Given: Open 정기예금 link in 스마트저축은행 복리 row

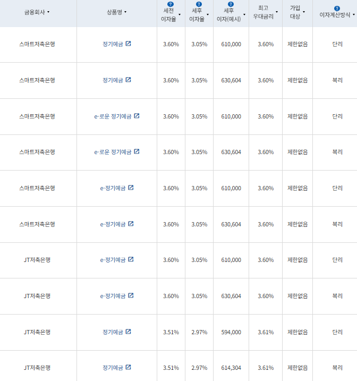Looking at the screenshot, I should 113,80.
